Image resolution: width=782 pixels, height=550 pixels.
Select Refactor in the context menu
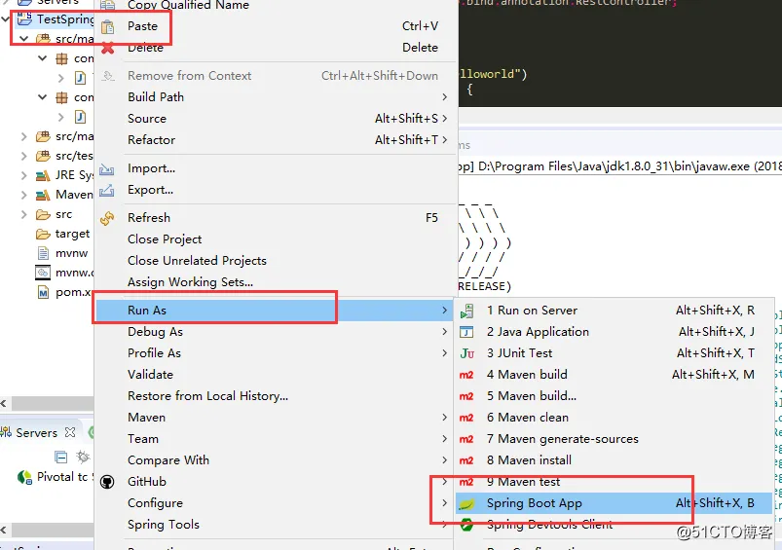coord(276,140)
